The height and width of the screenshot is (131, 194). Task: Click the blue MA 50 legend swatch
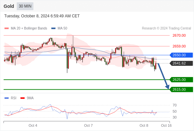click(53, 28)
